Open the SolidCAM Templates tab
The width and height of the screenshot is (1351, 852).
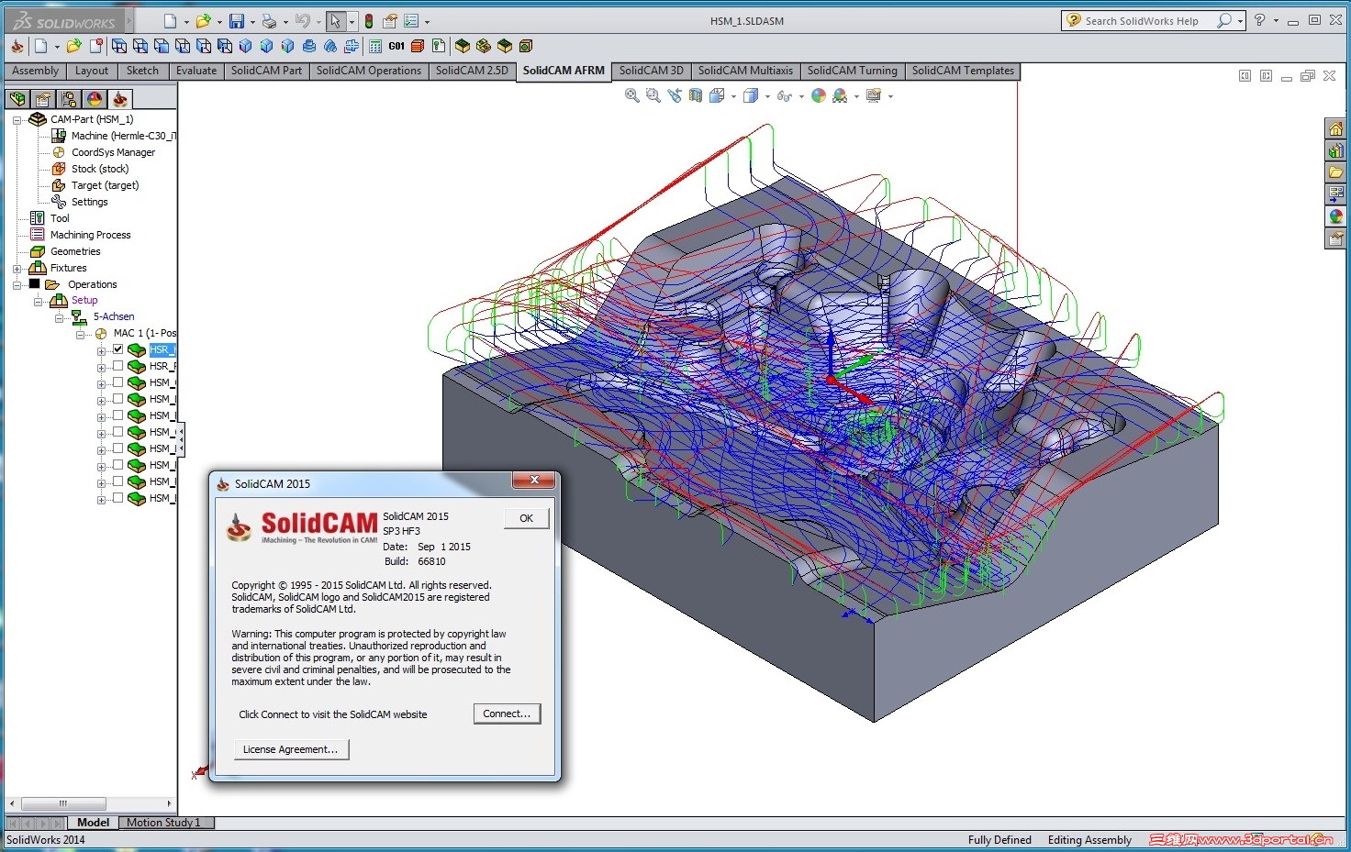963,71
